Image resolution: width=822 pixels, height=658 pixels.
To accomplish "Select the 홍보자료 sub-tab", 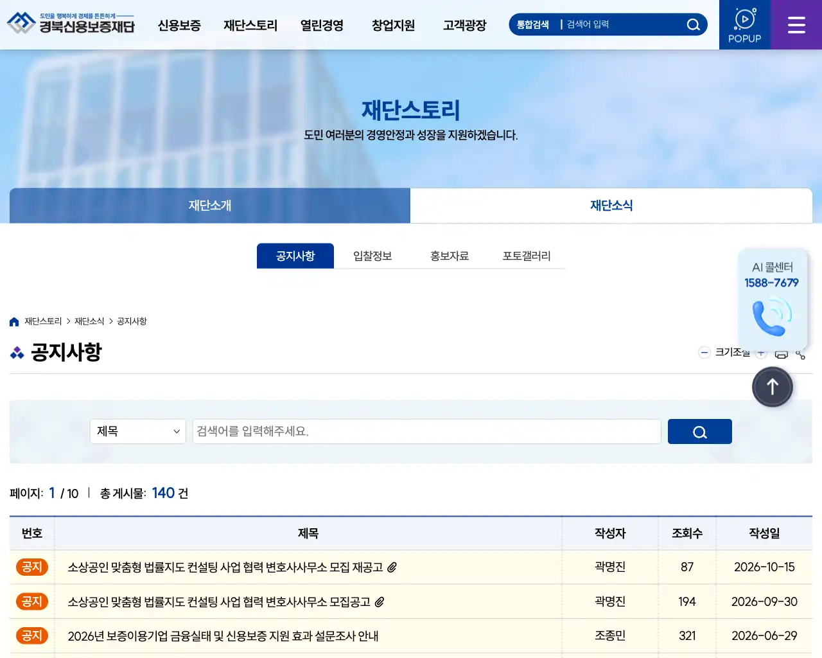I will [x=450, y=256].
